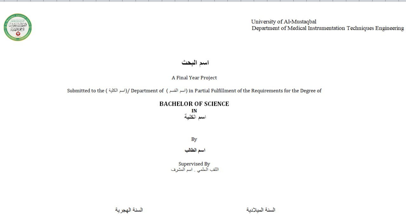406x218 pixels.
Task: Click the student name placeholder اسم الطالب
Action: tap(195, 150)
